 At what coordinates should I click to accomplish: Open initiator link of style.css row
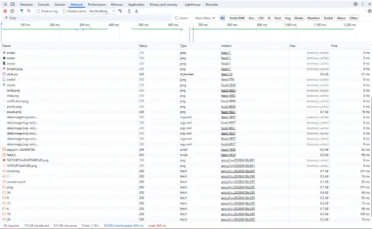pyautogui.click(x=227, y=74)
